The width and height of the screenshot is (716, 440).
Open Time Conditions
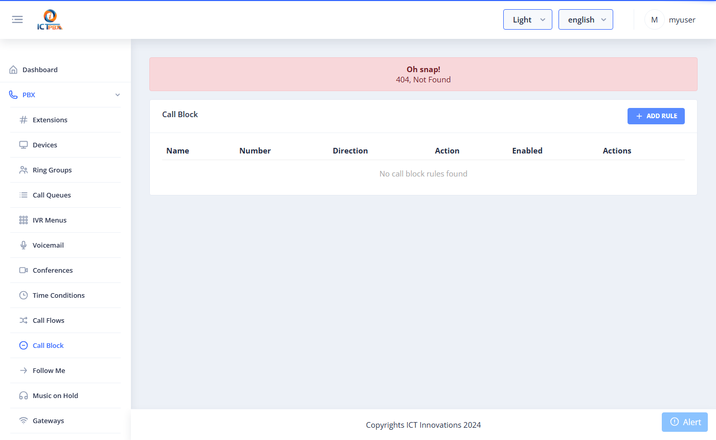point(65,295)
